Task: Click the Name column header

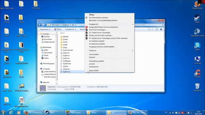Action: 62,33
